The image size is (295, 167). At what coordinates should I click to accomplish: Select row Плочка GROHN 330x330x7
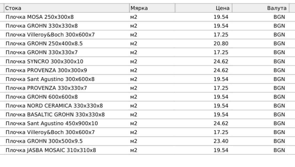coord(147,52)
